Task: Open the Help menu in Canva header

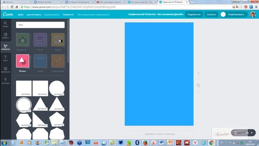Action: pyautogui.click(x=68, y=15)
